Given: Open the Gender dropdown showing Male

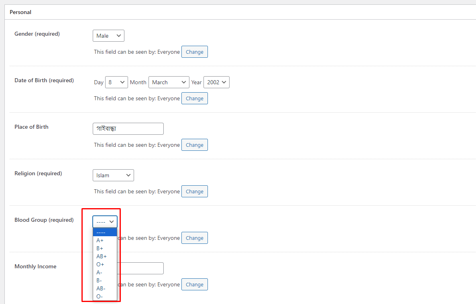Looking at the screenshot, I should coord(108,36).
